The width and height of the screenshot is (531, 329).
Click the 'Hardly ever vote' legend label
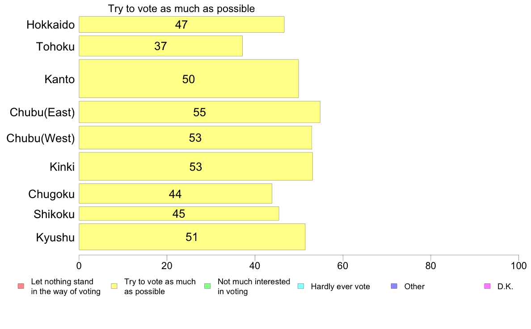(x=340, y=287)
